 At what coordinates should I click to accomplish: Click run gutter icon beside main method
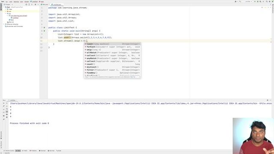point(45,31)
